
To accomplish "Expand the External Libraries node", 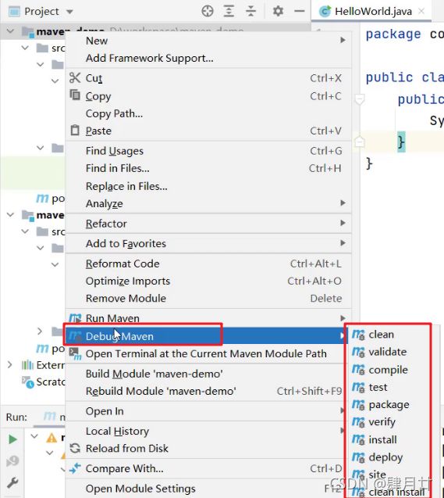I will [10, 364].
